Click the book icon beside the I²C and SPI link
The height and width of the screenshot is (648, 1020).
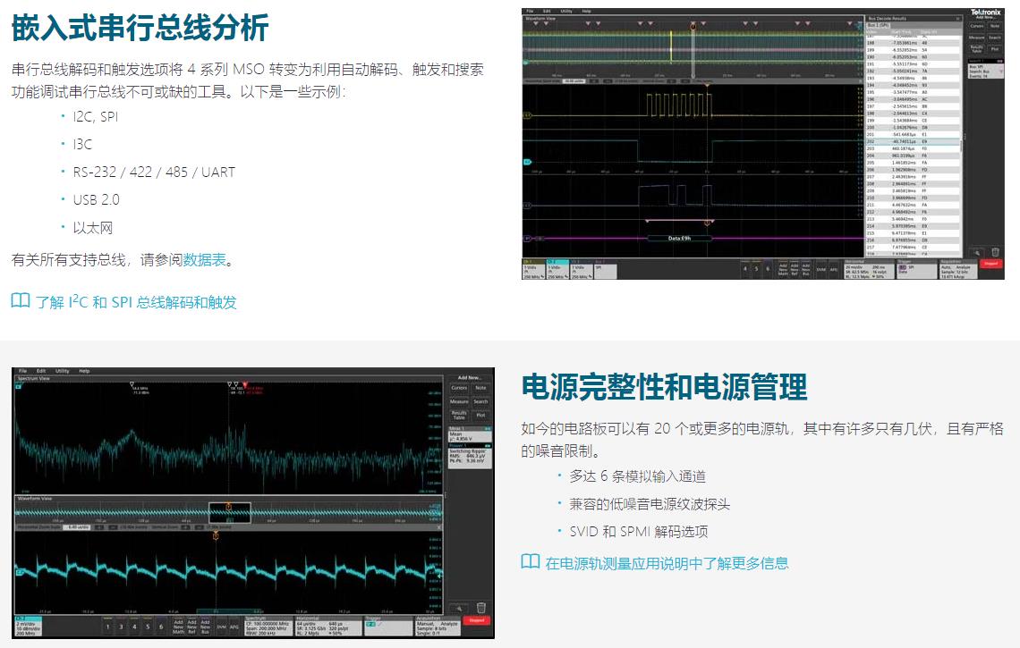[x=20, y=301]
